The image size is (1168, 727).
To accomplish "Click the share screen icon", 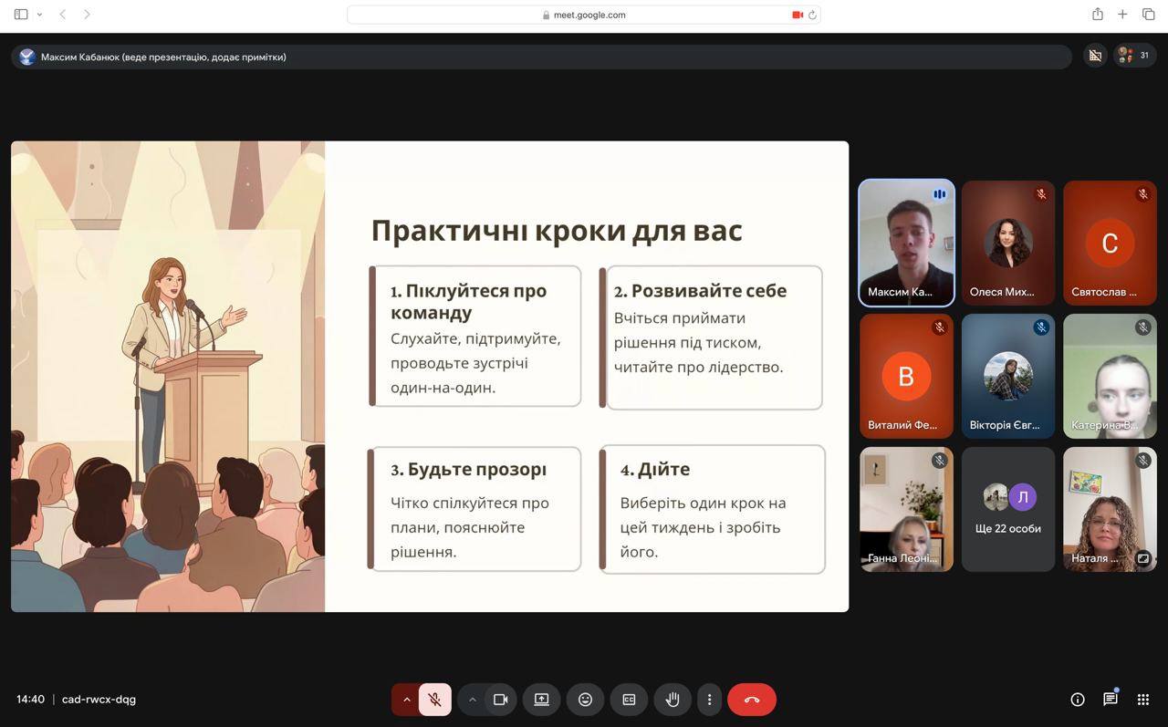I will pyautogui.click(x=541, y=700).
